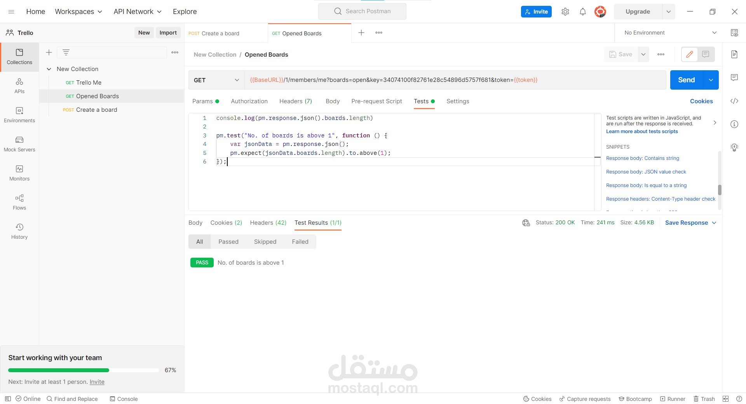Open the notifications bell
This screenshot has height=404, width=746.
point(583,12)
